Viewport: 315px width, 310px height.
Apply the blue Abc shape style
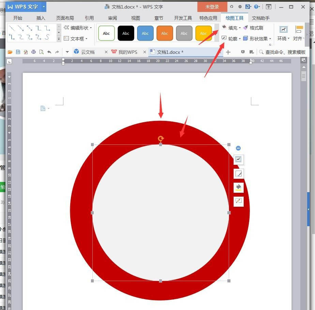click(x=145, y=33)
